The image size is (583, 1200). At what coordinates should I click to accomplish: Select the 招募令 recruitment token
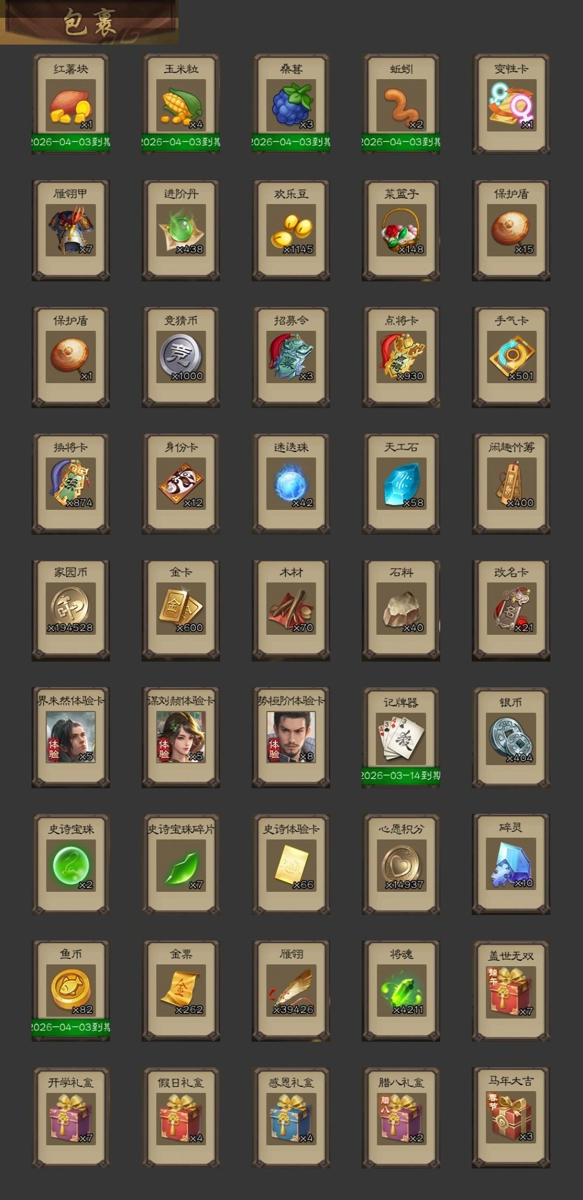pos(291,357)
